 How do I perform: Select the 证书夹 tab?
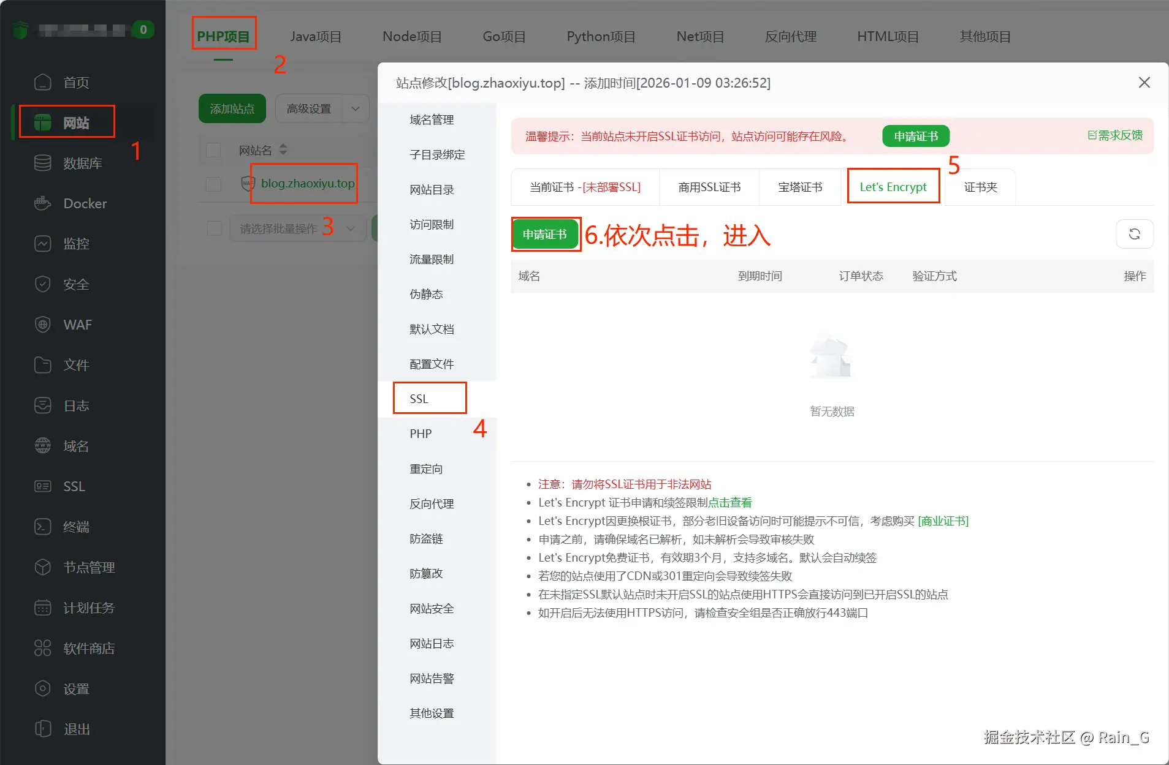pyautogui.click(x=980, y=187)
